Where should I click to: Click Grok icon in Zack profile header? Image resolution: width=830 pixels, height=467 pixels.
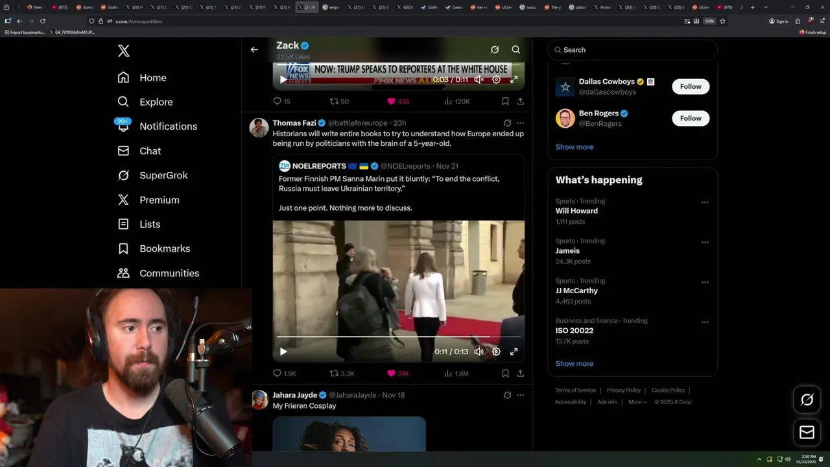coord(495,49)
